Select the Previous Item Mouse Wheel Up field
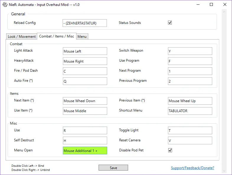The image size is (232, 175). tap(190, 101)
